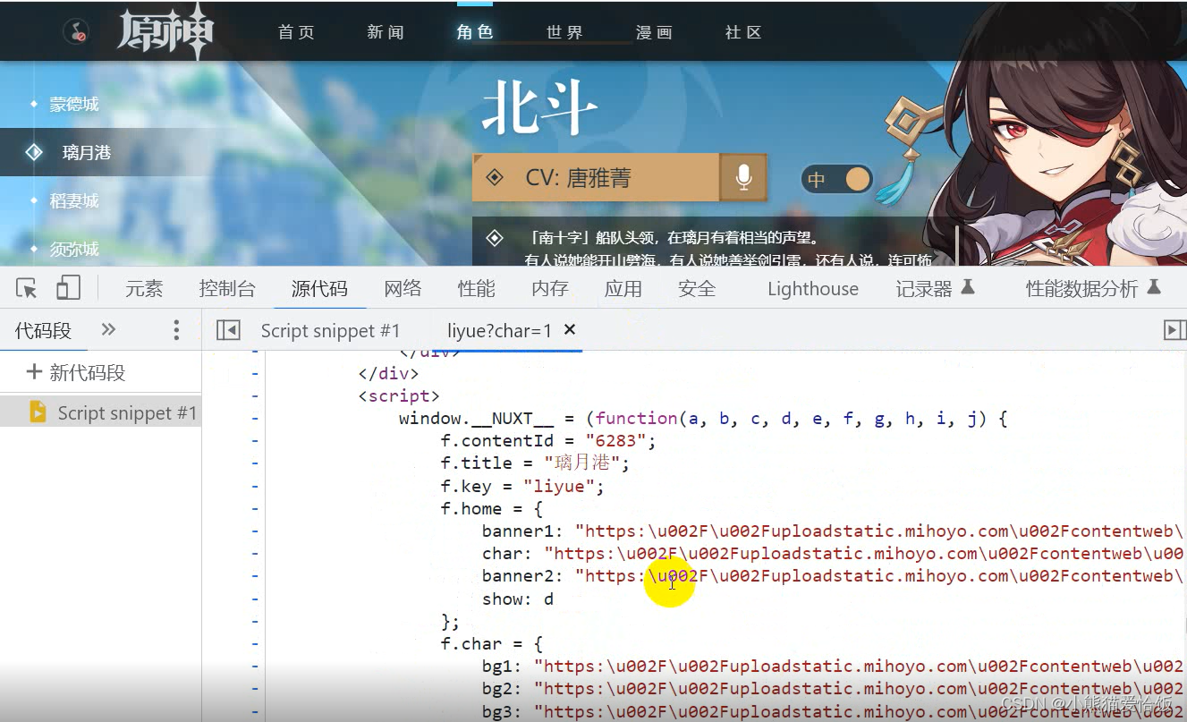Go to 社区 in site navigation

click(743, 32)
